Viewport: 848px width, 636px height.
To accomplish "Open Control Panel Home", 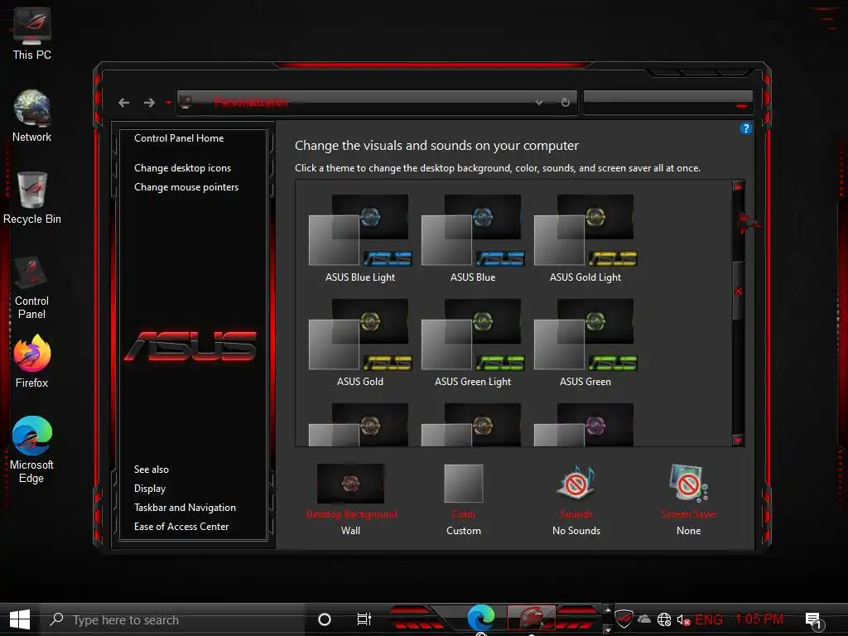I will [x=179, y=138].
